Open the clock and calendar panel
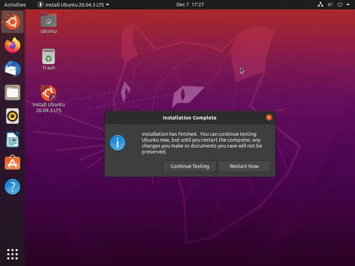 pyautogui.click(x=190, y=5)
